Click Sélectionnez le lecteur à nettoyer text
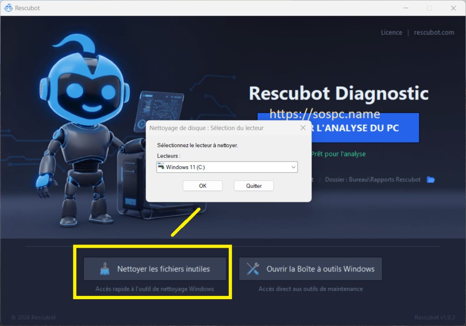This screenshot has width=466, height=326. 198,145
